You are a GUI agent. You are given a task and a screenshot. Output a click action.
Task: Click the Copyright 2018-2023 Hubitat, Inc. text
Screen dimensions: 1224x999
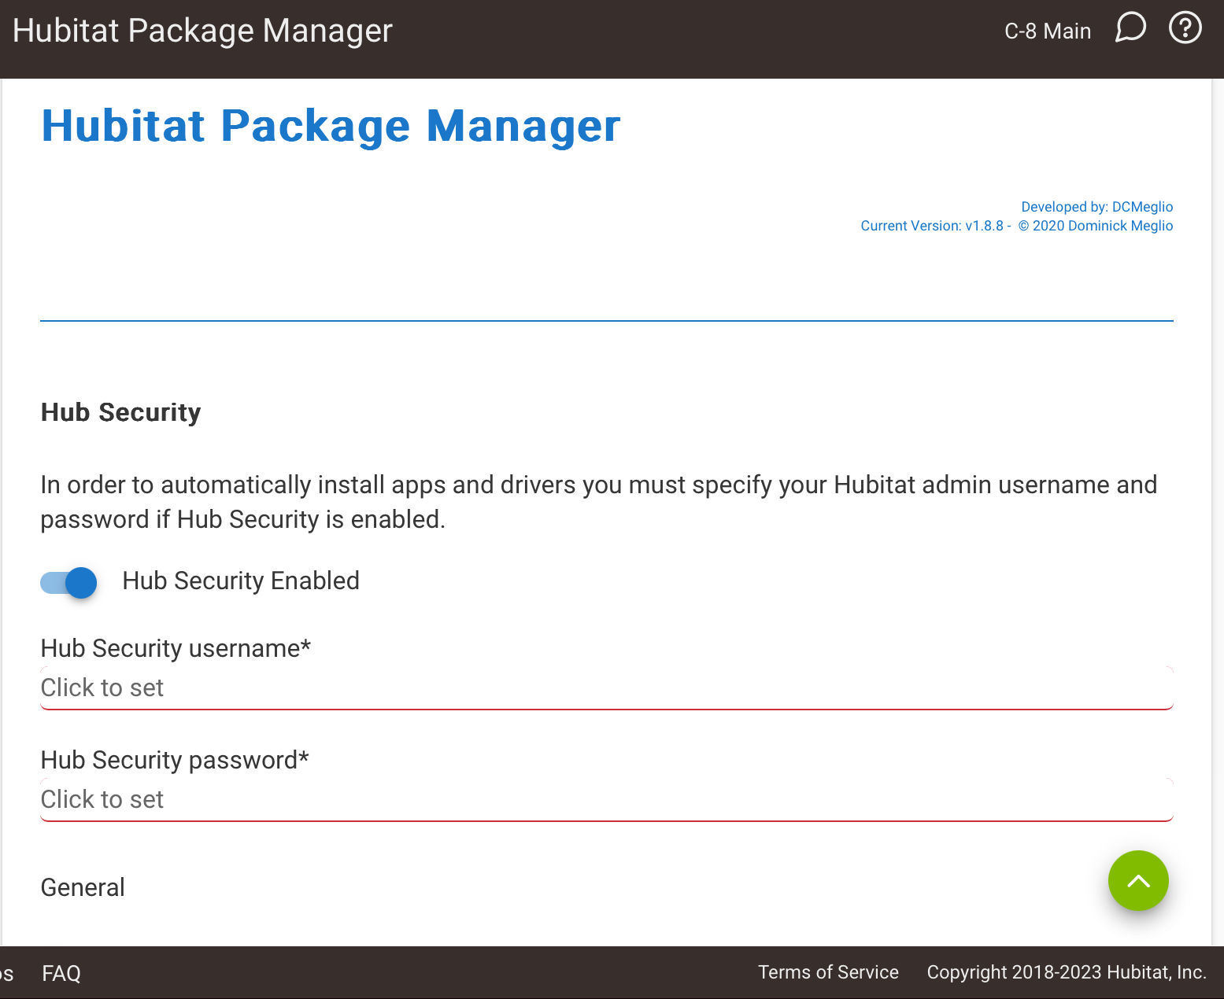tap(1066, 972)
